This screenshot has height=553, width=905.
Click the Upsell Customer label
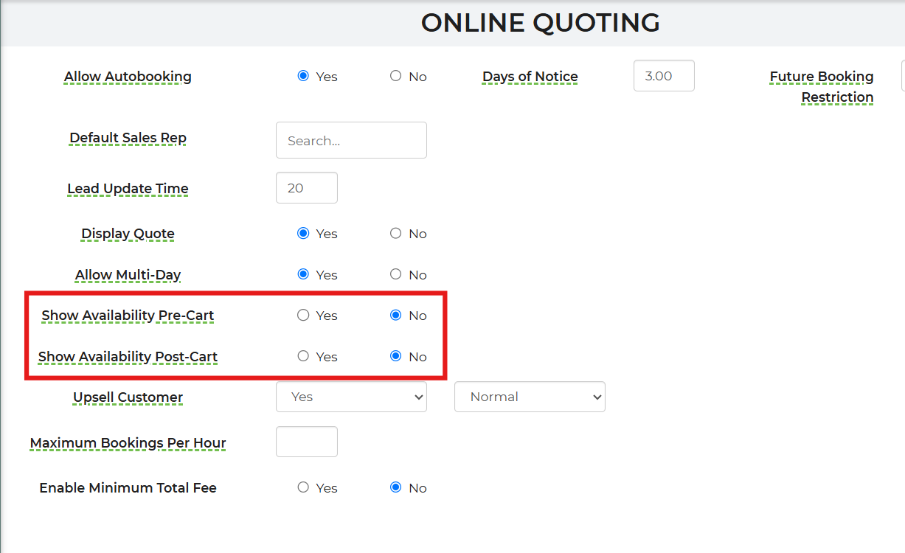(x=128, y=397)
